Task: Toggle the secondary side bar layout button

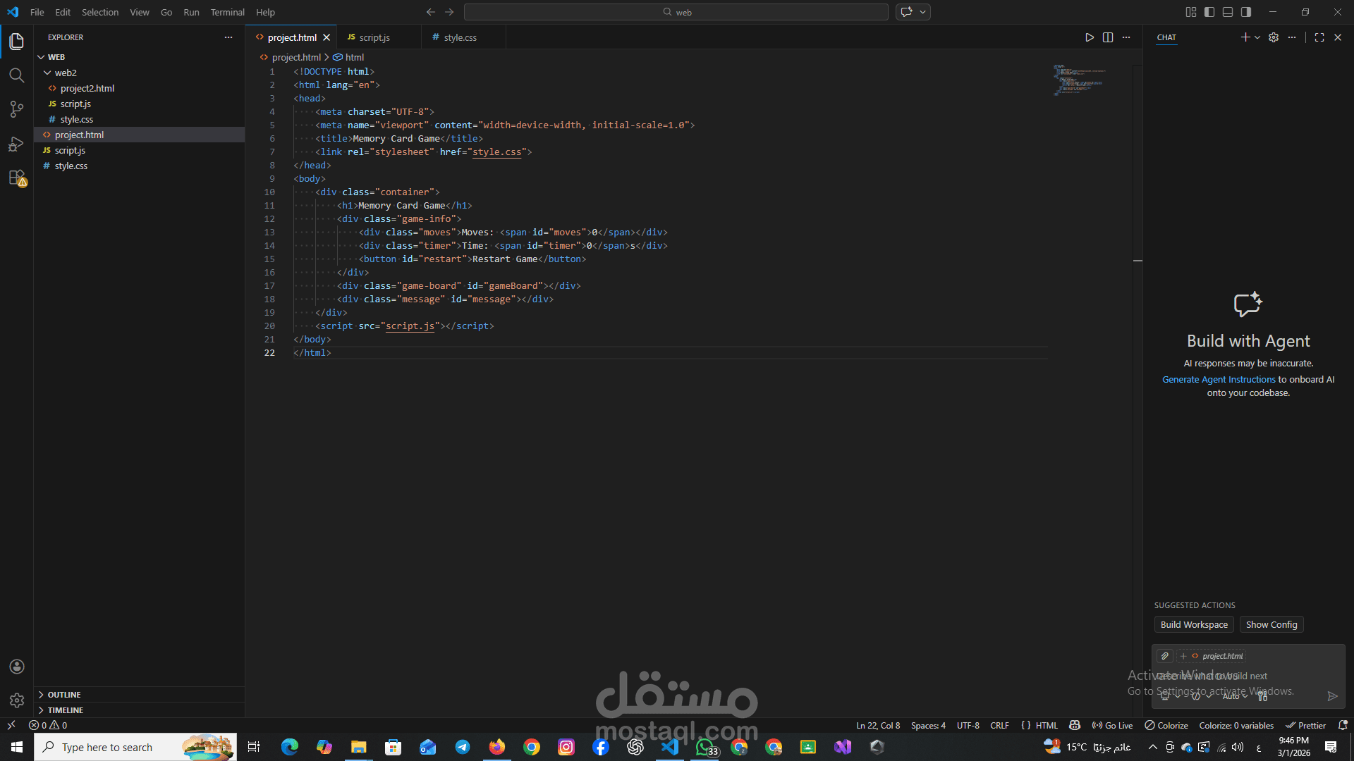Action: pos(1246,12)
